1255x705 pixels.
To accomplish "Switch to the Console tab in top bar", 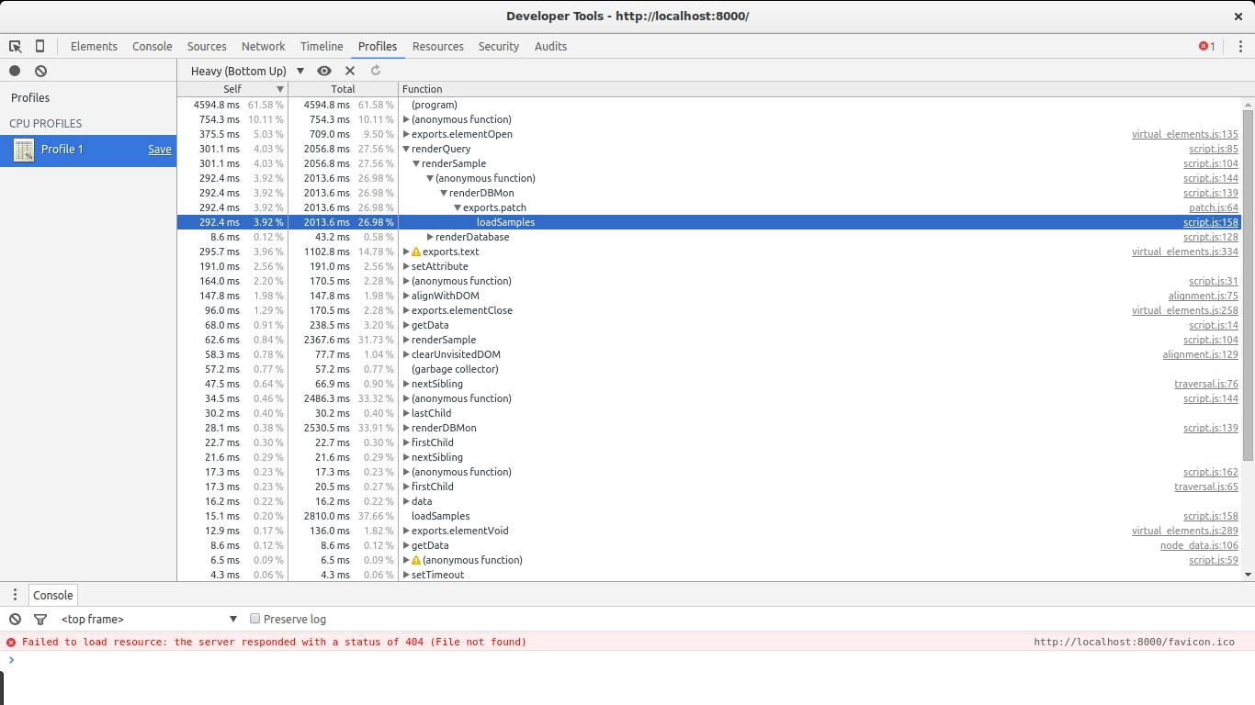I will [153, 46].
